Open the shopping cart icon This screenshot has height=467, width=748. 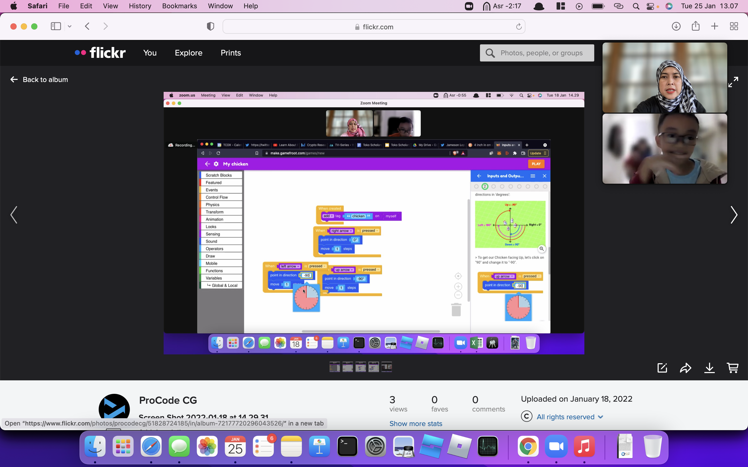coord(732,368)
